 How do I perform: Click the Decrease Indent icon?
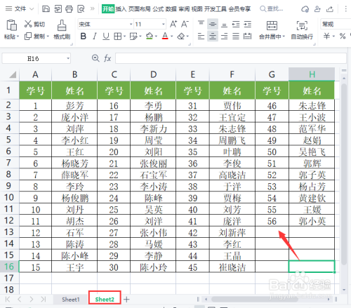pos(236,24)
